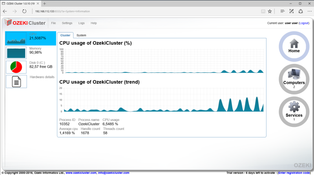Image resolution: width=314 pixels, height=175 pixels.
Task: Click the Hardware details label
Action: [42, 77]
